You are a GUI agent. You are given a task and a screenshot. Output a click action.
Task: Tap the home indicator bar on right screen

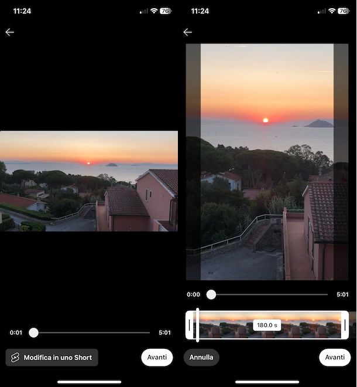pos(267,382)
